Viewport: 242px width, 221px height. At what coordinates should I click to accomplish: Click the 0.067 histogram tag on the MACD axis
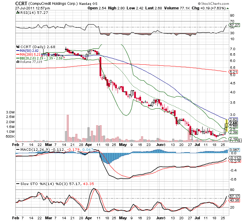tap(234, 150)
